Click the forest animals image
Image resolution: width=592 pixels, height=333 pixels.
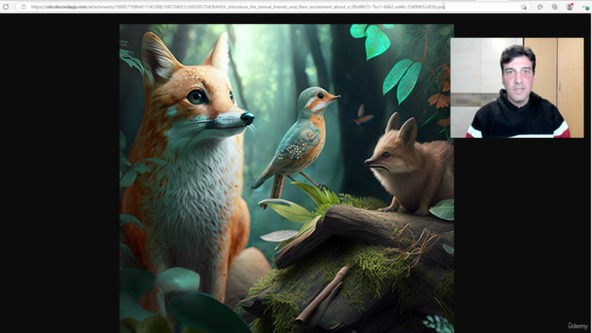(287, 179)
